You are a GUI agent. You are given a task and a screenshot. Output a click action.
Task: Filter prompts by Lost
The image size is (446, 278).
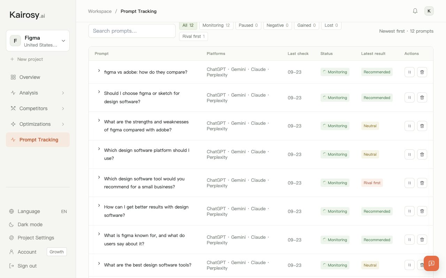[x=331, y=25]
